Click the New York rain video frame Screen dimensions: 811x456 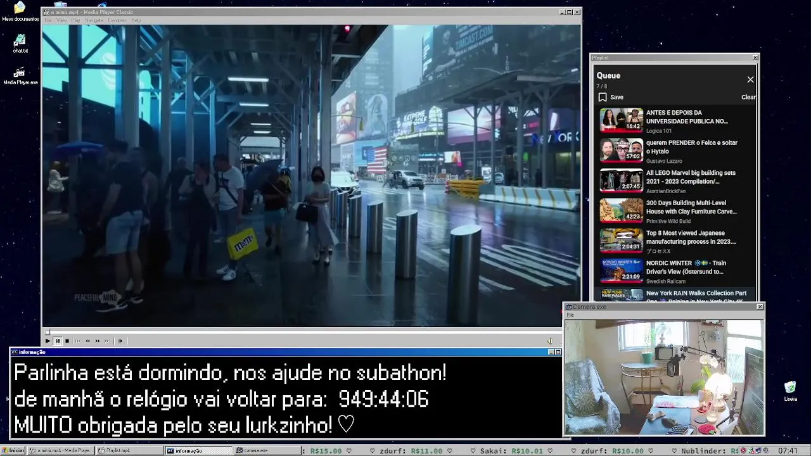(x=311, y=175)
